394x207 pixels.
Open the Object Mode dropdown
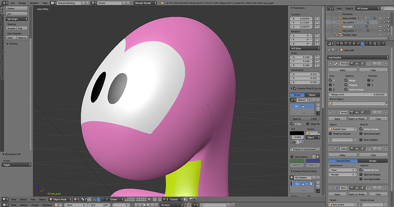(61, 199)
